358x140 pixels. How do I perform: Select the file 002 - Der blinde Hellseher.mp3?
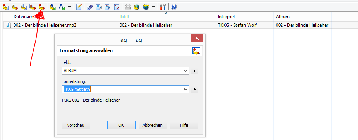point(45,25)
